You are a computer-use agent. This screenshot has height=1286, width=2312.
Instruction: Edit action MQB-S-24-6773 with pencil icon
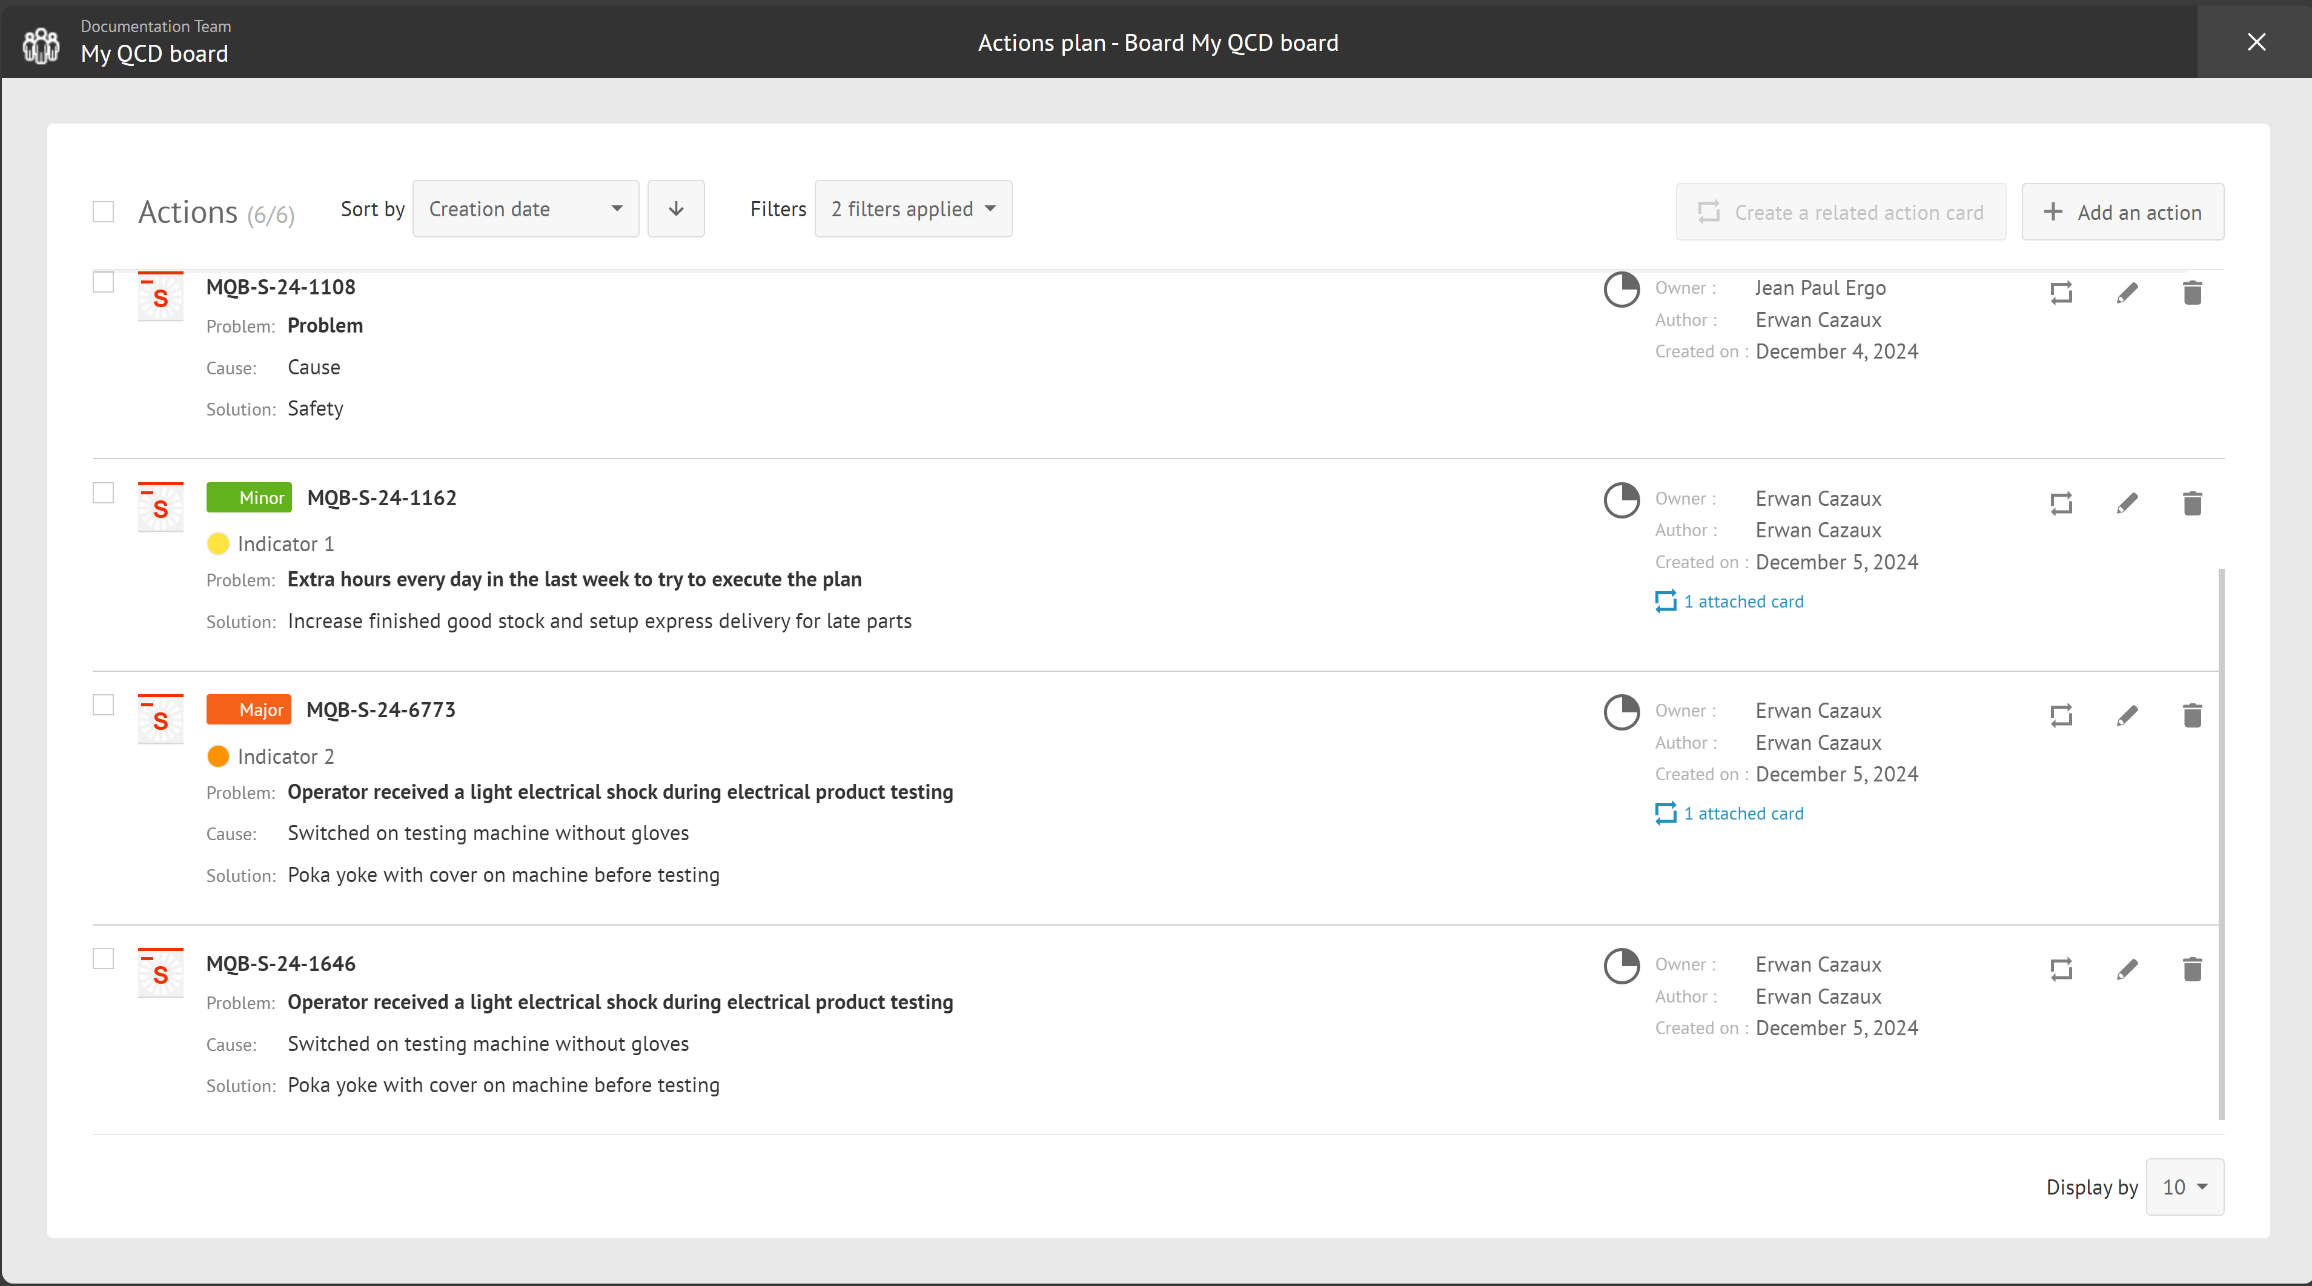coord(2127,715)
